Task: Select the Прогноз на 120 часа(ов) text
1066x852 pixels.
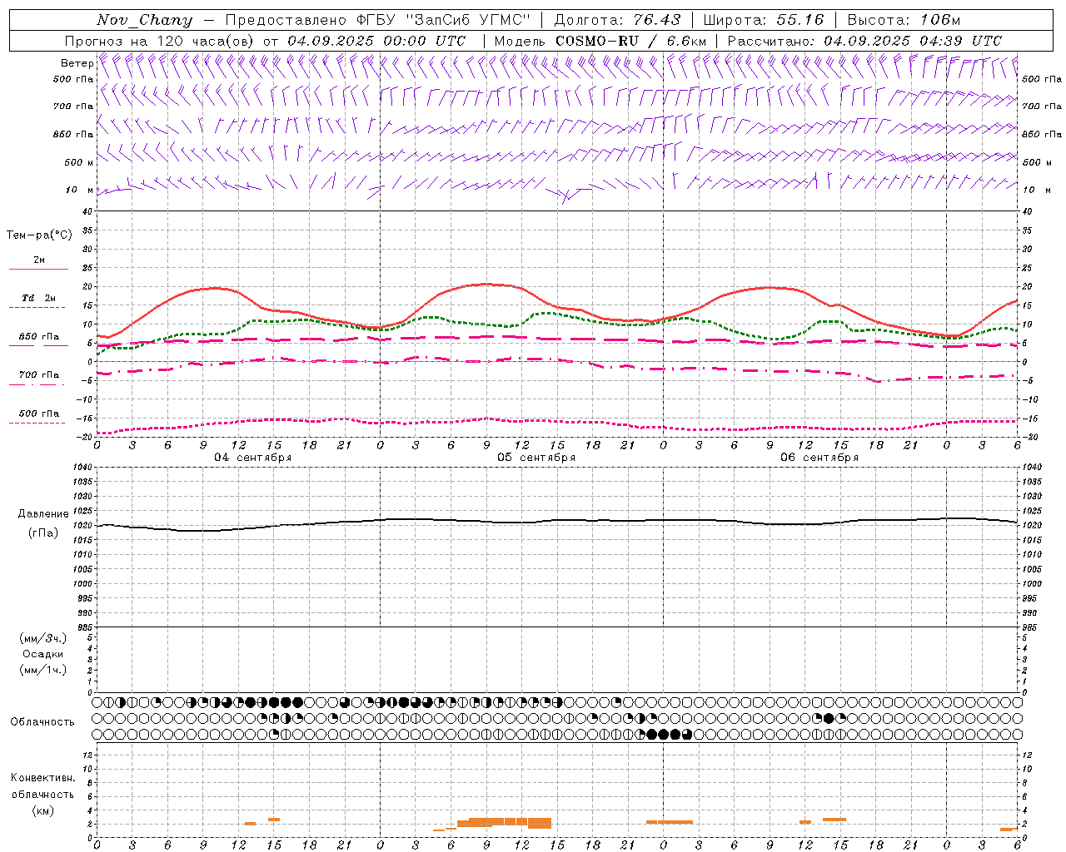Action: click(x=160, y=41)
